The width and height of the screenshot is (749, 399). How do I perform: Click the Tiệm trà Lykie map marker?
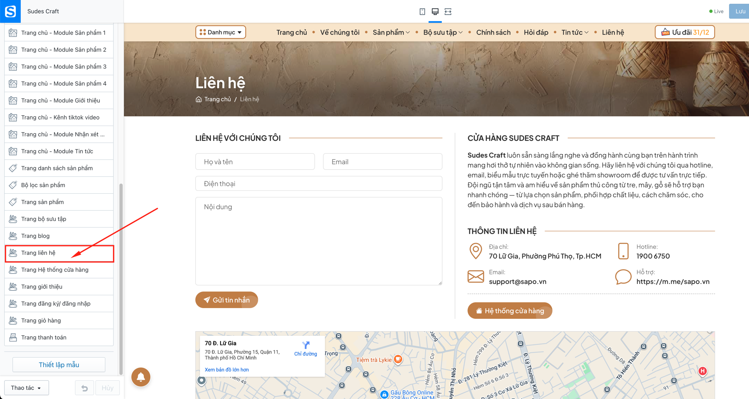pyautogui.click(x=398, y=359)
